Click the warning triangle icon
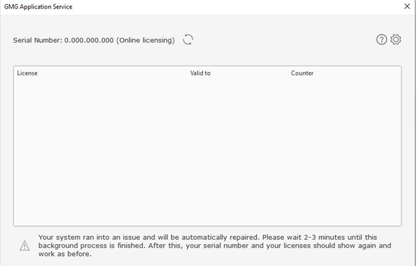Screen dimensions: 417x266 point(24,246)
